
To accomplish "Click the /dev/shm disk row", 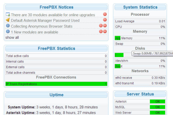I will pyautogui.click(x=140, y=61).
